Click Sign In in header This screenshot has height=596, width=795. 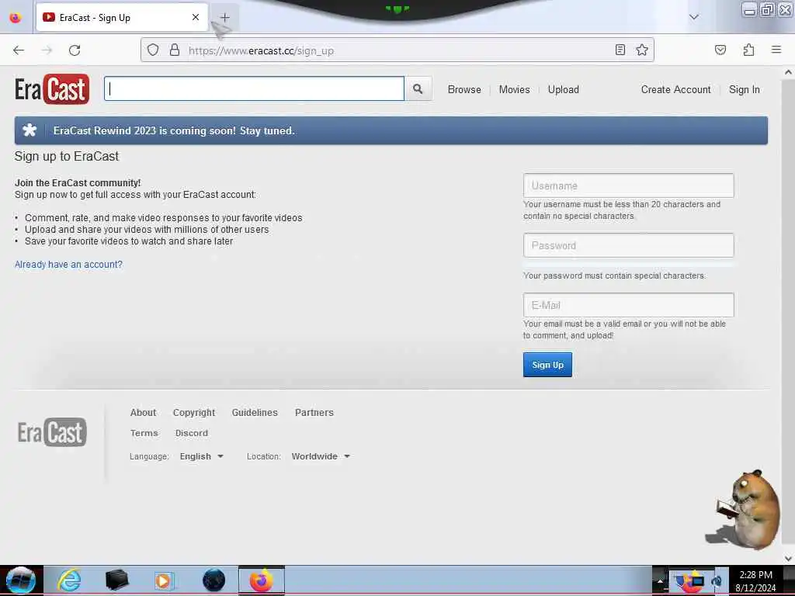coord(744,89)
